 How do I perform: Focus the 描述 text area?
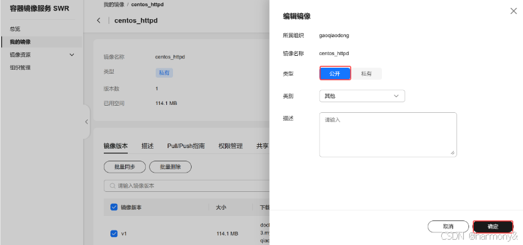[388, 135]
